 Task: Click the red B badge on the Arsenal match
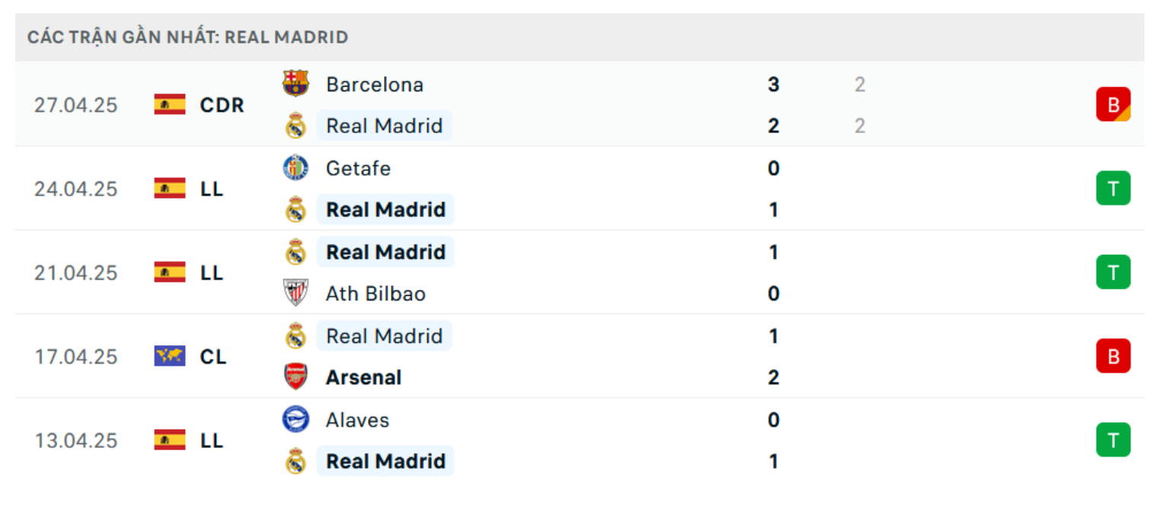(1113, 356)
